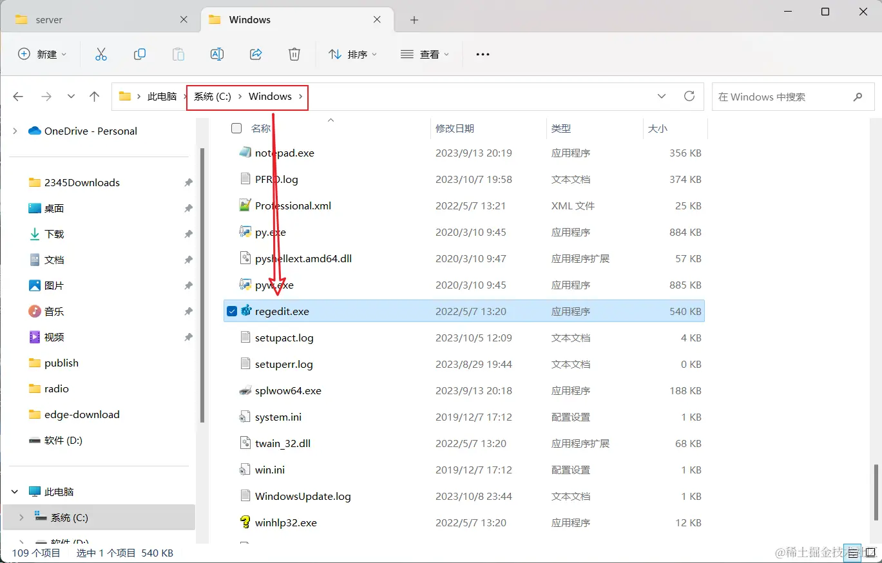This screenshot has width=882, height=563.
Task: Sort by 大小 column header
Action: 658,128
